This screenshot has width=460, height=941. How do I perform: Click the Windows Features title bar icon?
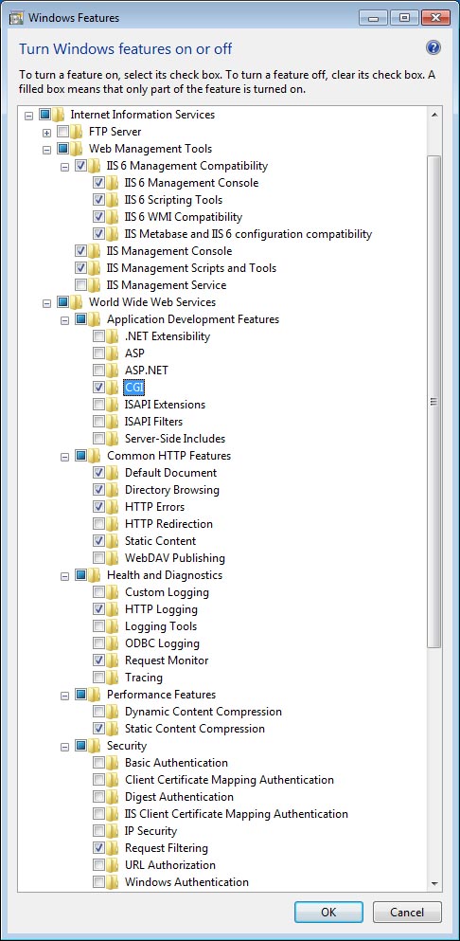[x=17, y=17]
